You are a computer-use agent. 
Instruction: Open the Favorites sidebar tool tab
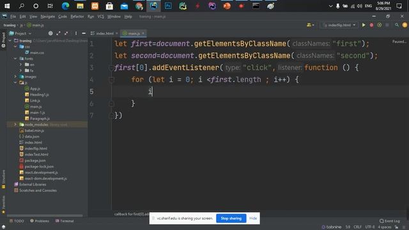coord(3,204)
